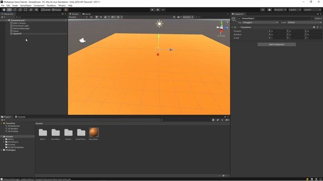
Task: Advance one frame with Step button
Action: click(163, 10)
